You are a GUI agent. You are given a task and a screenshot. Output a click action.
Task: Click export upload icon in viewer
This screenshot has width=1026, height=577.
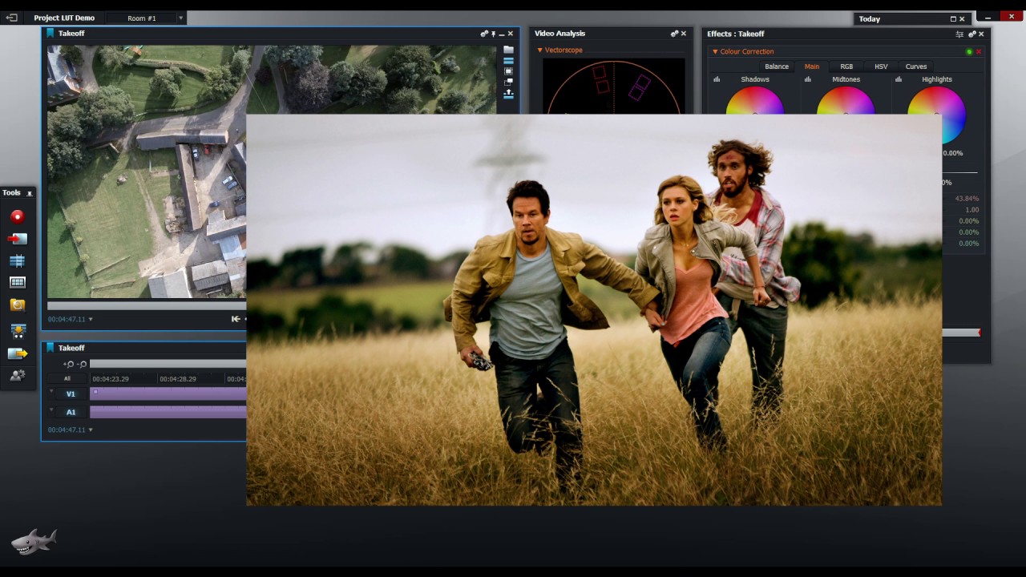[508, 94]
